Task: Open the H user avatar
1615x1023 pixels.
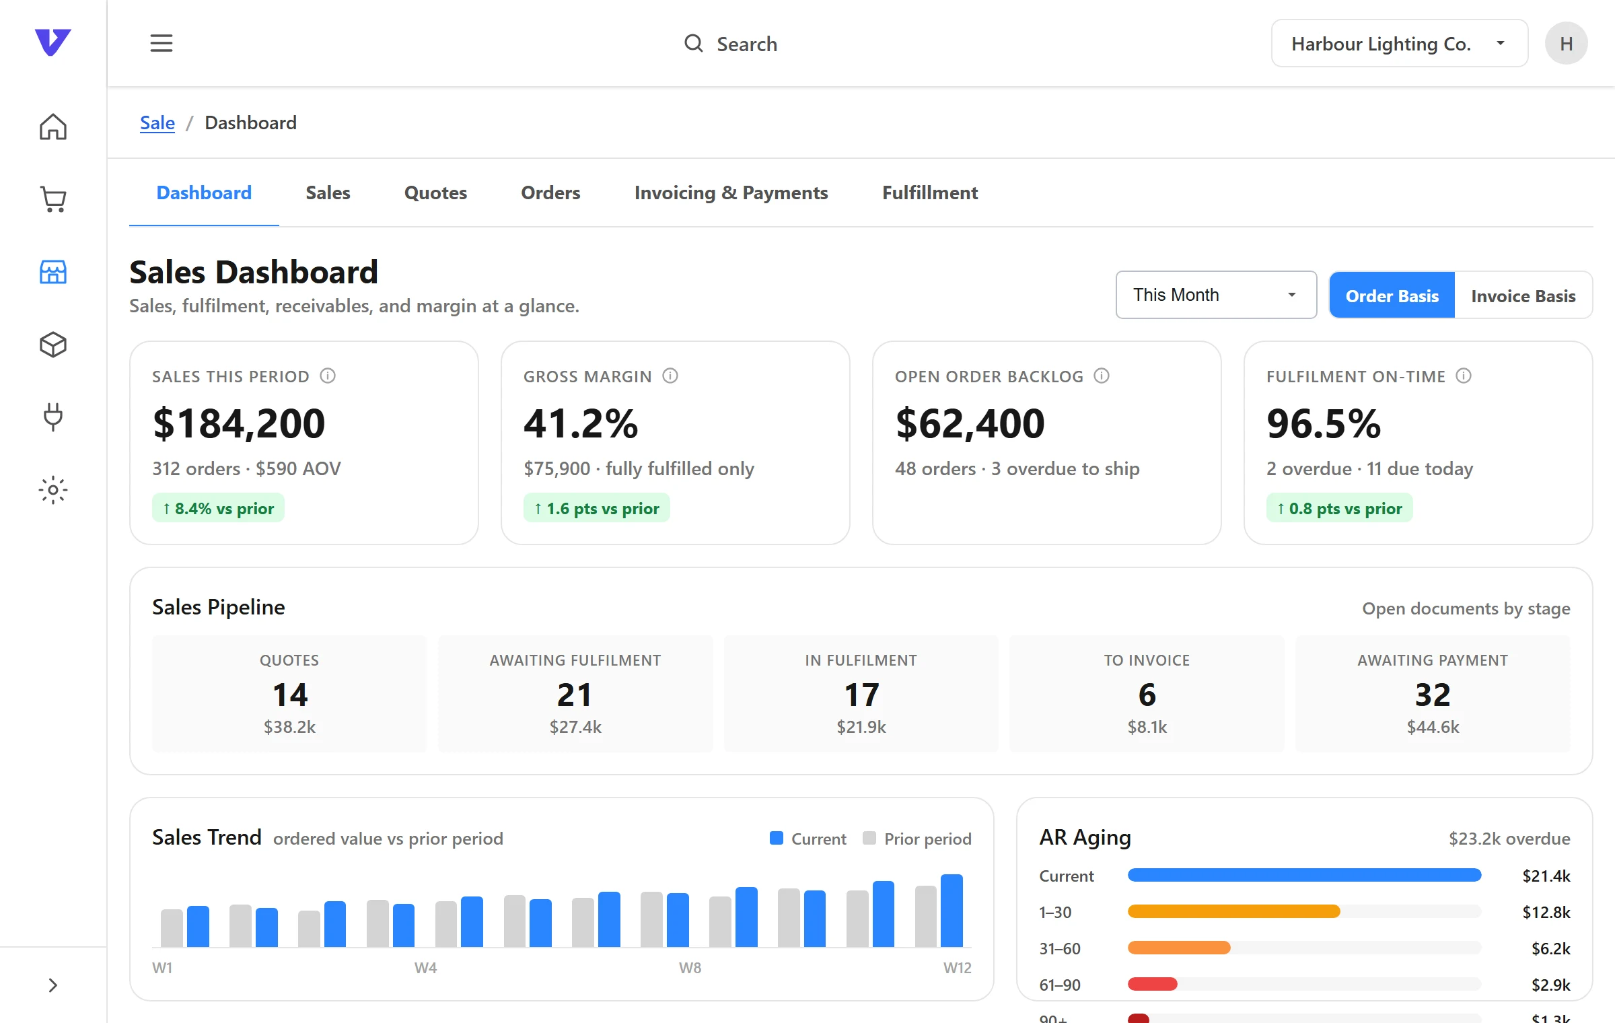Action: 1566,44
